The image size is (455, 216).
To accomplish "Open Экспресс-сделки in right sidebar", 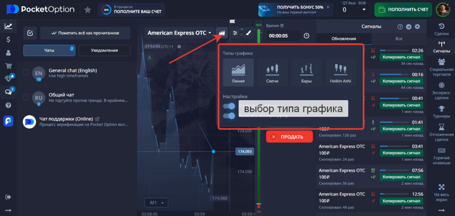I will click(x=441, y=90).
